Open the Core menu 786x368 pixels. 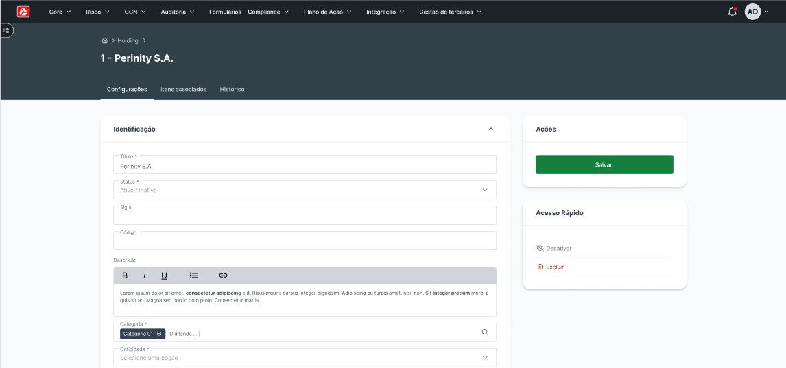60,12
